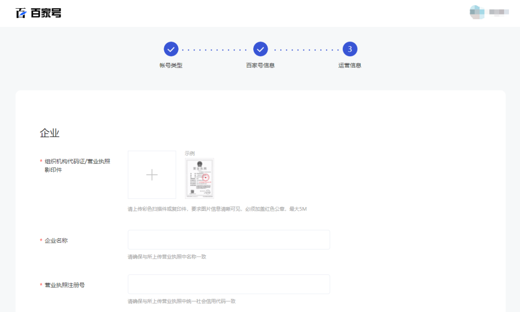Click inside the 营业执照注册号 input field
The width and height of the screenshot is (520, 312).
coord(229,284)
